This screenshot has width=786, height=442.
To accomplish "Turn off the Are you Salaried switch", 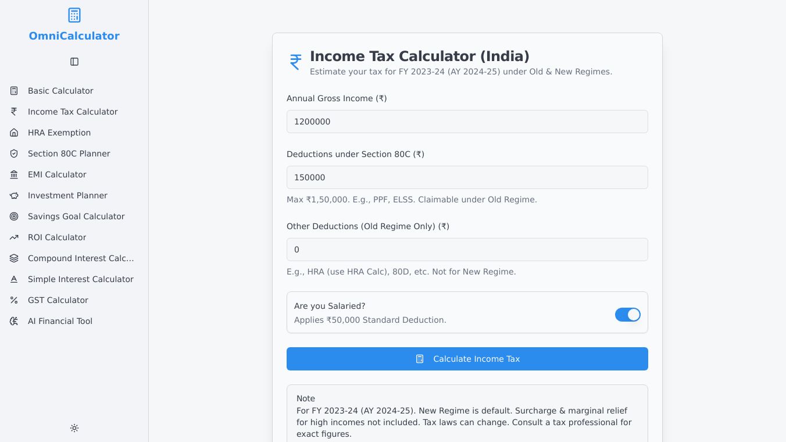I will click(x=628, y=315).
